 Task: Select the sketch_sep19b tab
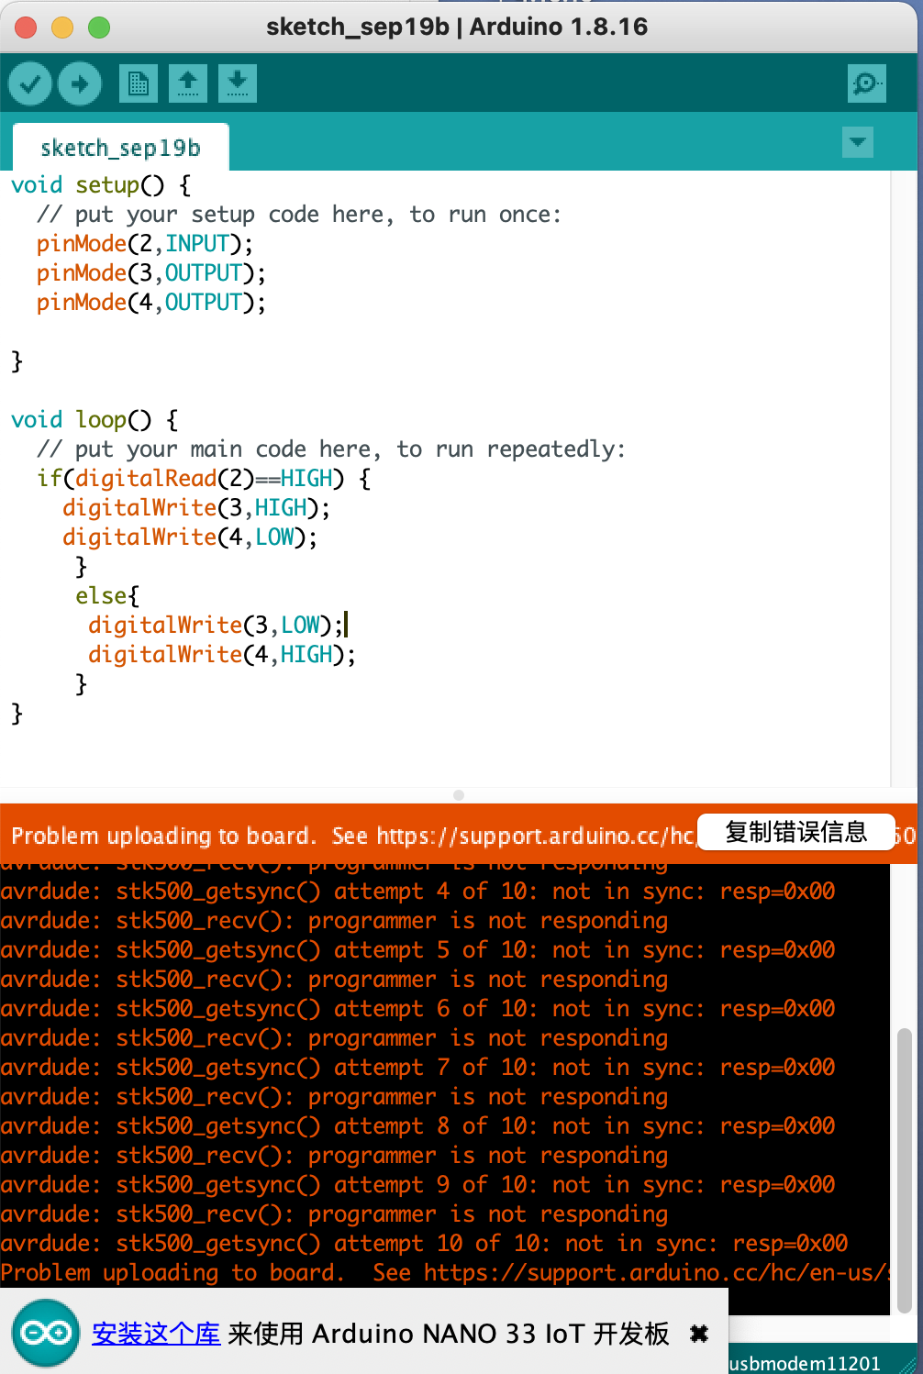[x=120, y=148]
